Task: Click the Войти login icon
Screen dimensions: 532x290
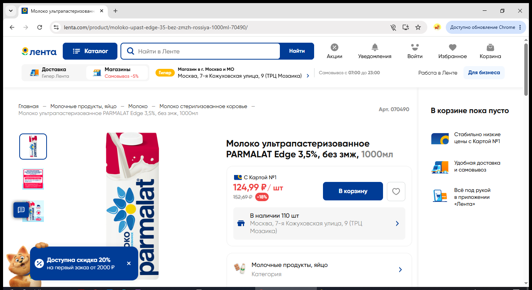Action: point(415,47)
